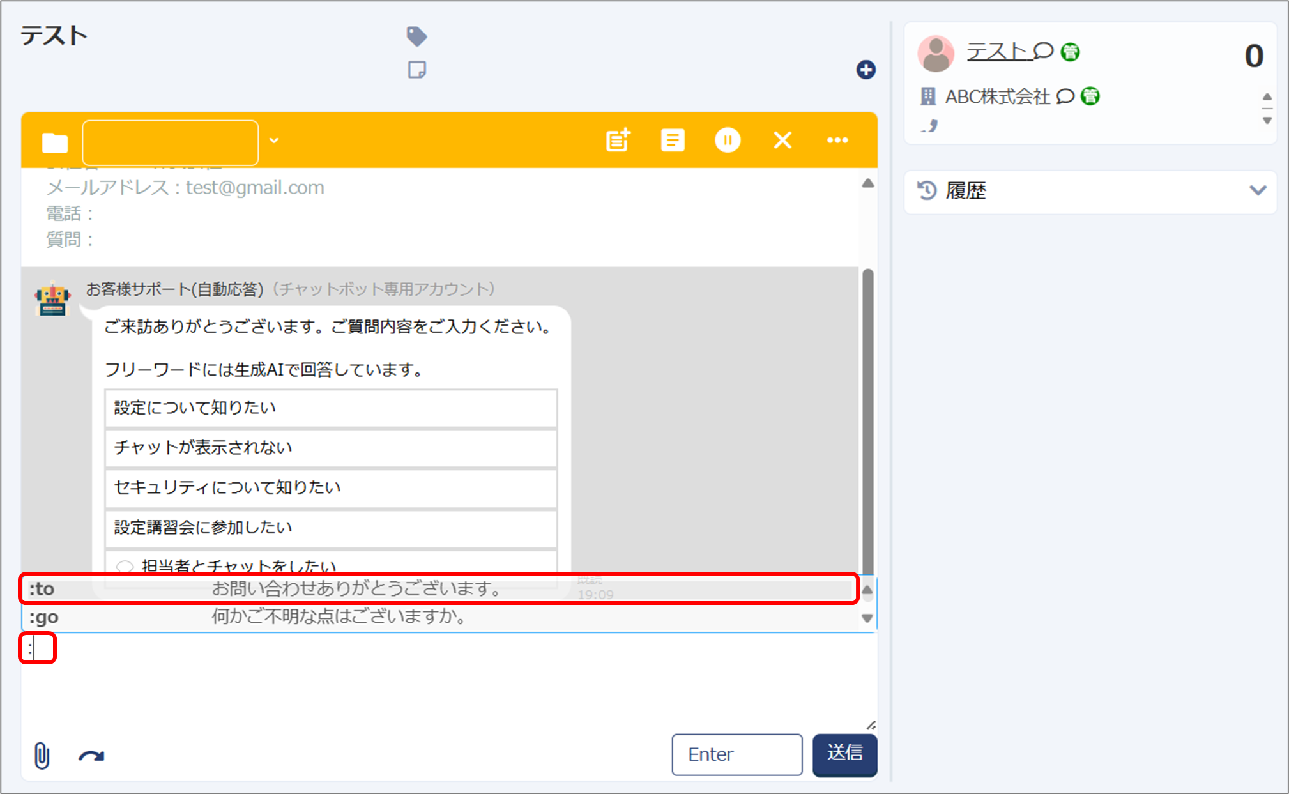
Task: Click the count 0 in the customer card
Action: click(x=1253, y=56)
